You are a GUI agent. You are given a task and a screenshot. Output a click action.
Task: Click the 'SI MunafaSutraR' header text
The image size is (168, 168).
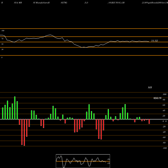click(x=41, y=3)
